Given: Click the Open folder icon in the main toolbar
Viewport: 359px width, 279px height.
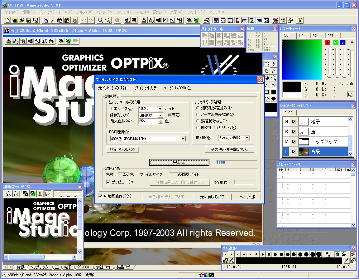Looking at the screenshot, I should pyautogui.click(x=21, y=20).
